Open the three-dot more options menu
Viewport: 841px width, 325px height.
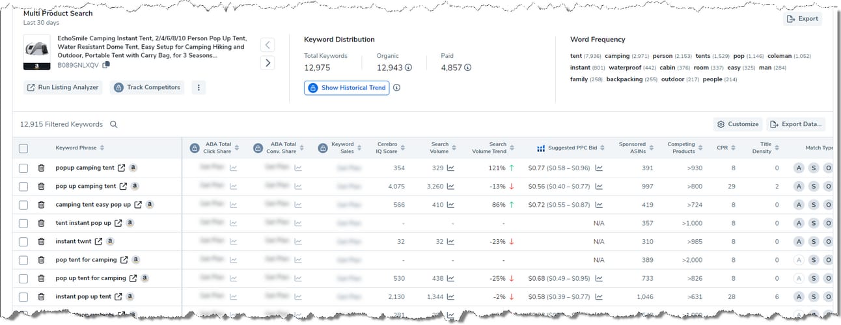[x=198, y=87]
